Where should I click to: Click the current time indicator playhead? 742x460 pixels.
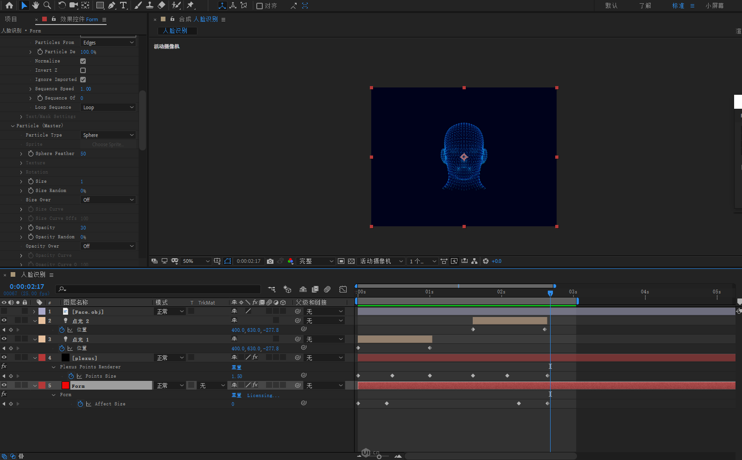pyautogui.click(x=550, y=293)
